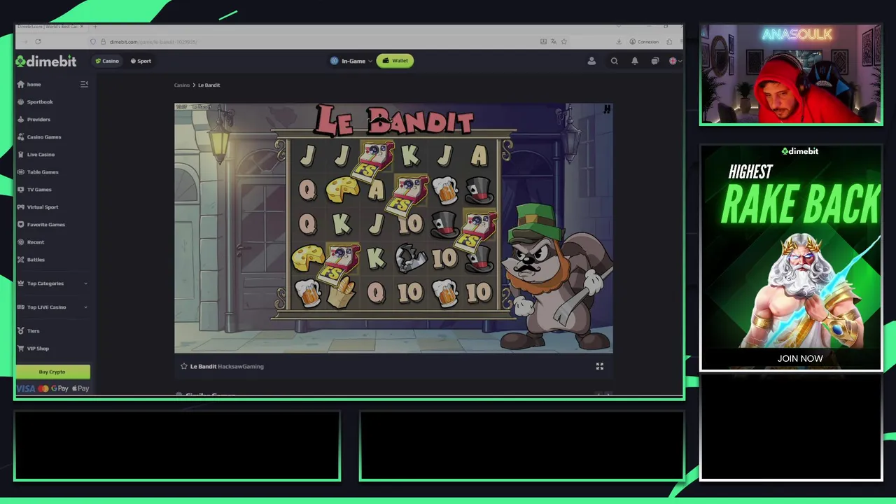896x504 pixels.
Task: Click the Connexion account button
Action: point(644,41)
